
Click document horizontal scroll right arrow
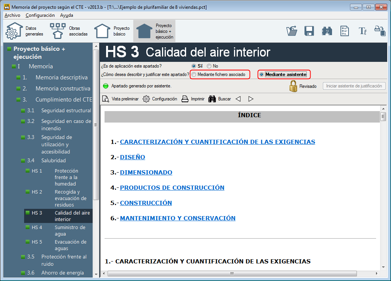point(376,273)
